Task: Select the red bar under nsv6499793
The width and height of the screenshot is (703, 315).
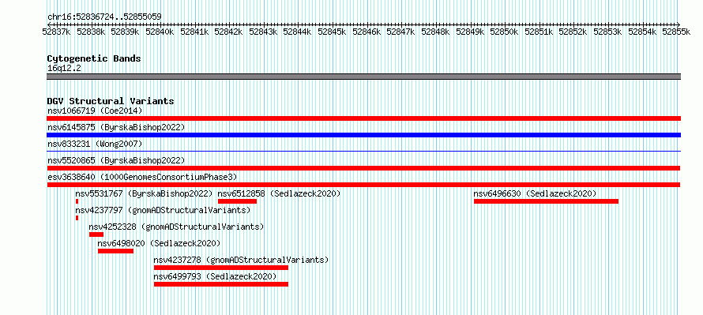Action: click(221, 284)
